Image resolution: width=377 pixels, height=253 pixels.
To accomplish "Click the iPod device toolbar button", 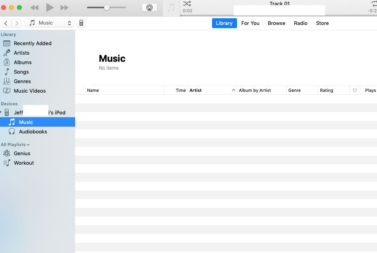I will coord(81,23).
